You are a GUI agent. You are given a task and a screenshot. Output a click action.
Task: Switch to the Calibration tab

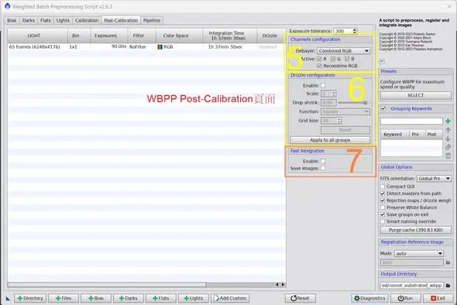tap(87, 20)
